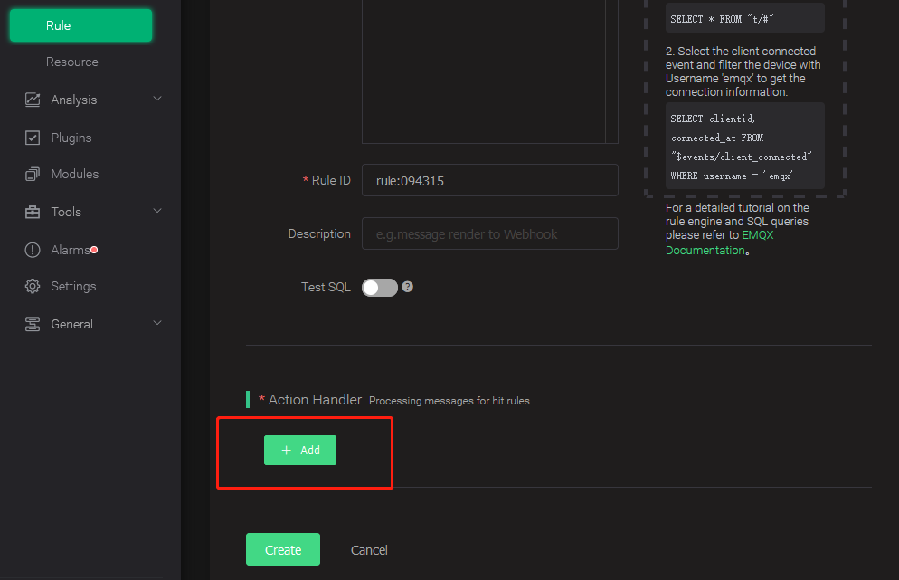Expand the Analysis sidebar section
The image size is (899, 580).
[157, 100]
